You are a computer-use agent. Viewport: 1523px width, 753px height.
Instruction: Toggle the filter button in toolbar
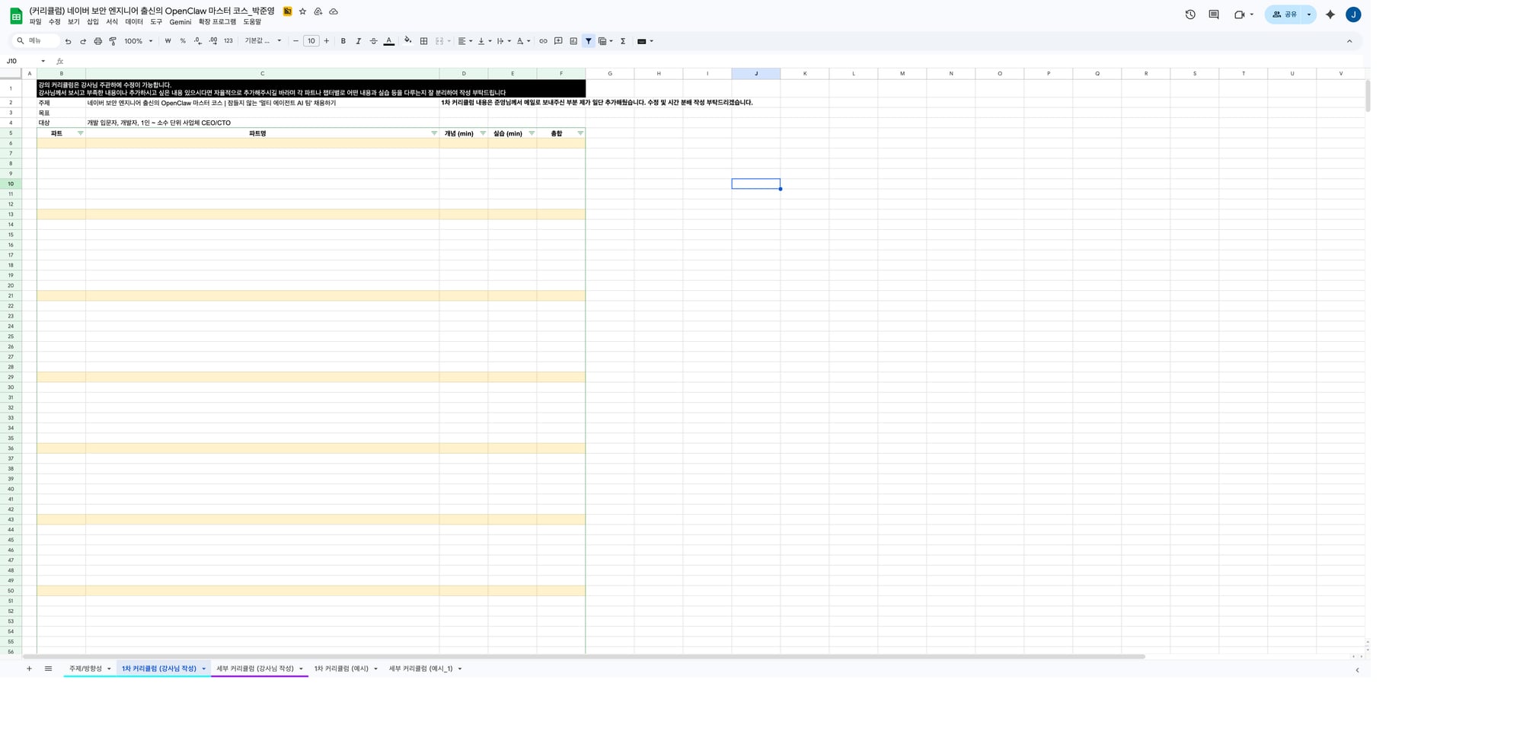click(589, 41)
